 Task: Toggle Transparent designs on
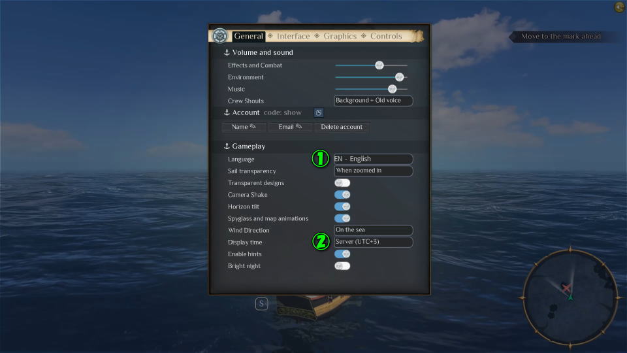pyautogui.click(x=342, y=183)
